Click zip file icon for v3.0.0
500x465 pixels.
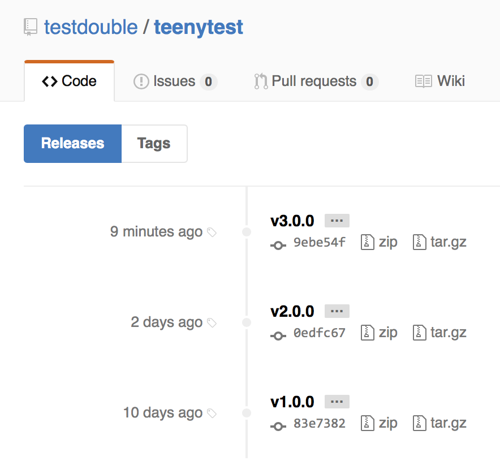click(368, 243)
